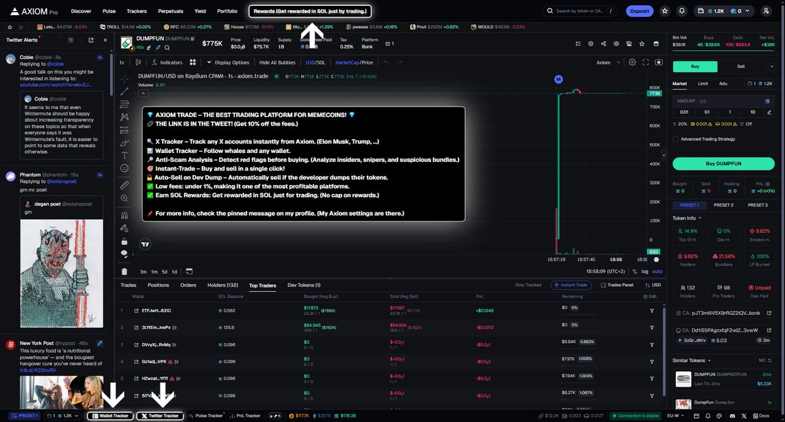Select PRESET 3 in trade panel
The height and width of the screenshot is (422, 785).
(757, 205)
